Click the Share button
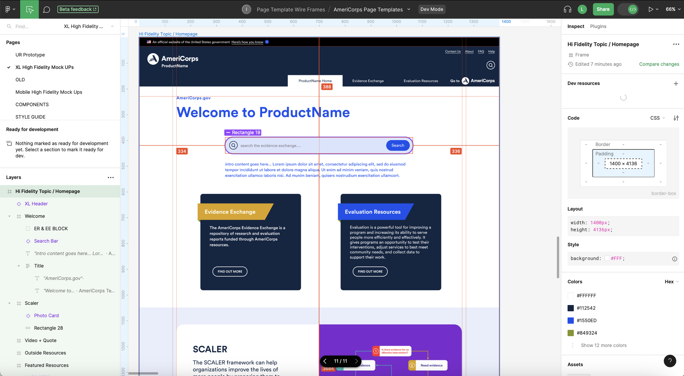 point(603,9)
